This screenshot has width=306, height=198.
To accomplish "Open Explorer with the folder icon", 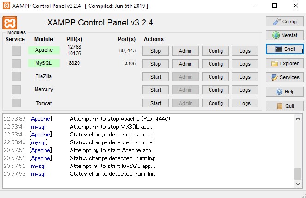I will tap(284, 63).
